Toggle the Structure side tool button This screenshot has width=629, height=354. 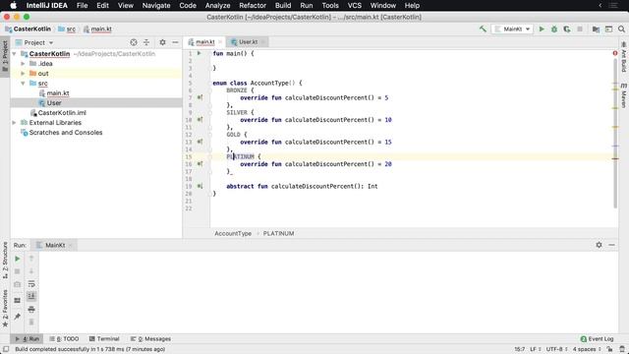pyautogui.click(x=5, y=260)
